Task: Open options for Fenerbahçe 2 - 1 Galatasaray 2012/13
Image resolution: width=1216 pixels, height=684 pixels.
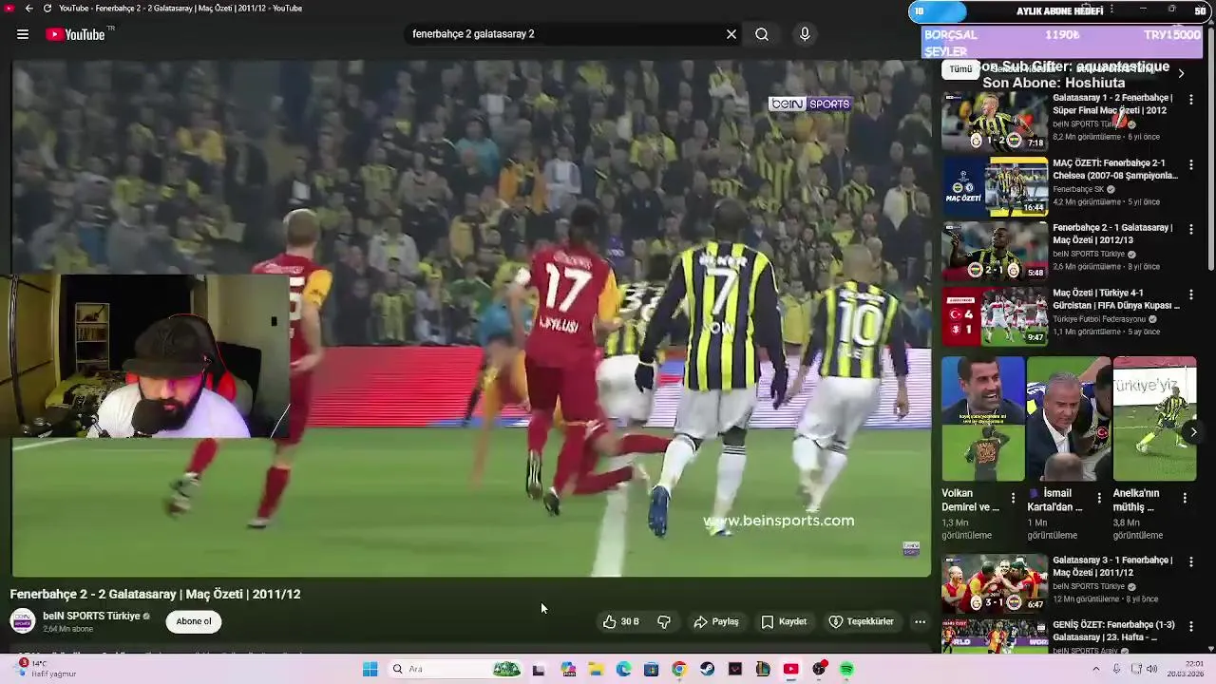Action: [x=1191, y=229]
